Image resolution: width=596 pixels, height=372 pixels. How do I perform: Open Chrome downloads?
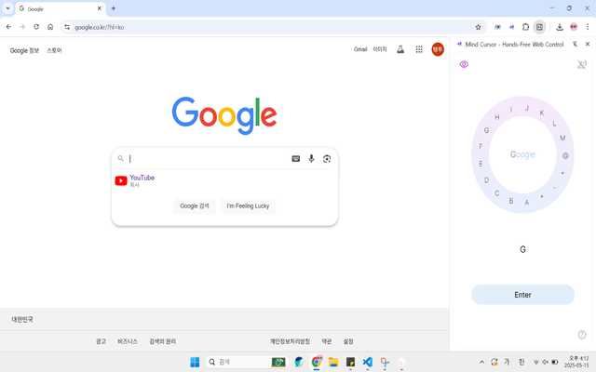(x=560, y=27)
